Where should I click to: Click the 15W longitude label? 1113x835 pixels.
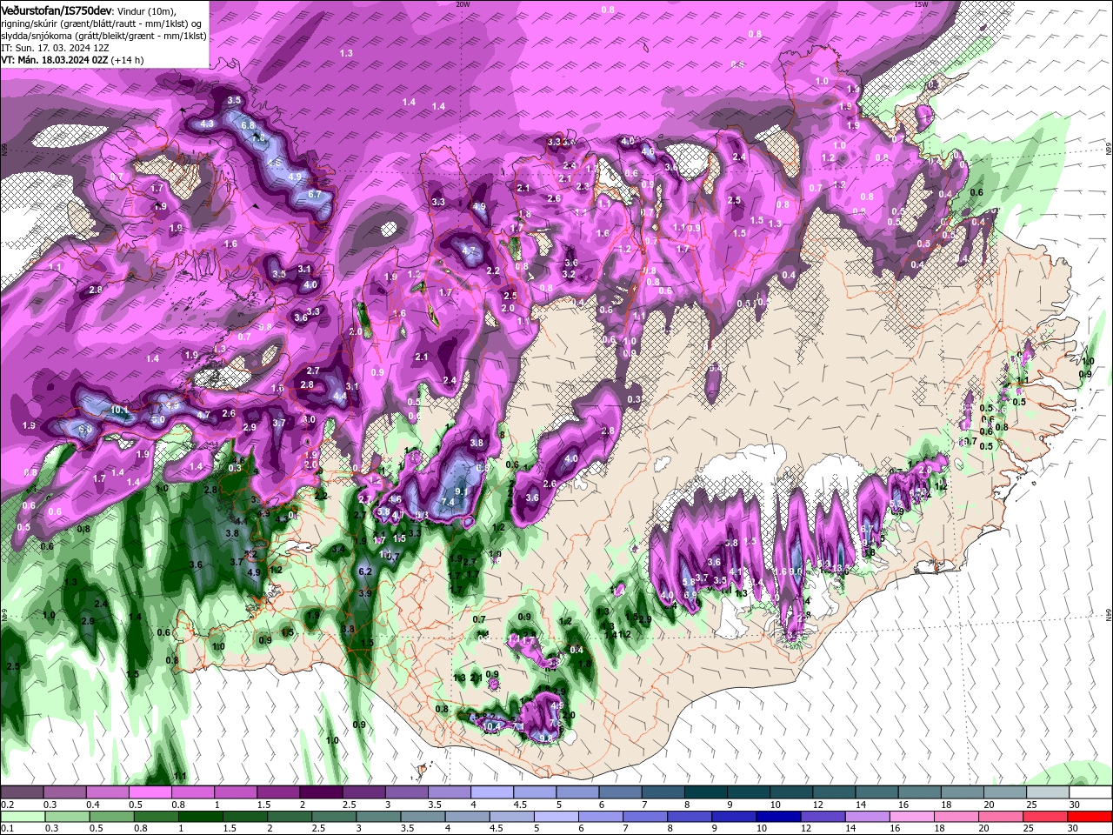(922, 4)
